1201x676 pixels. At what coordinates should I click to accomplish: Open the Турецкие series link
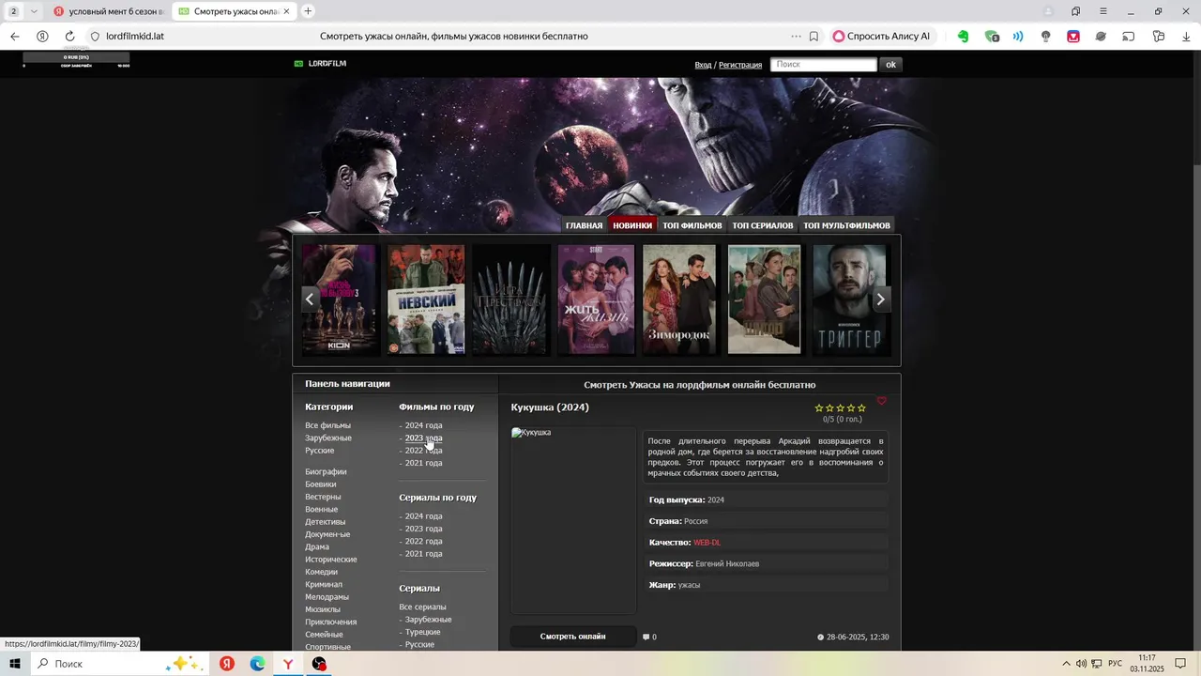coord(422,632)
